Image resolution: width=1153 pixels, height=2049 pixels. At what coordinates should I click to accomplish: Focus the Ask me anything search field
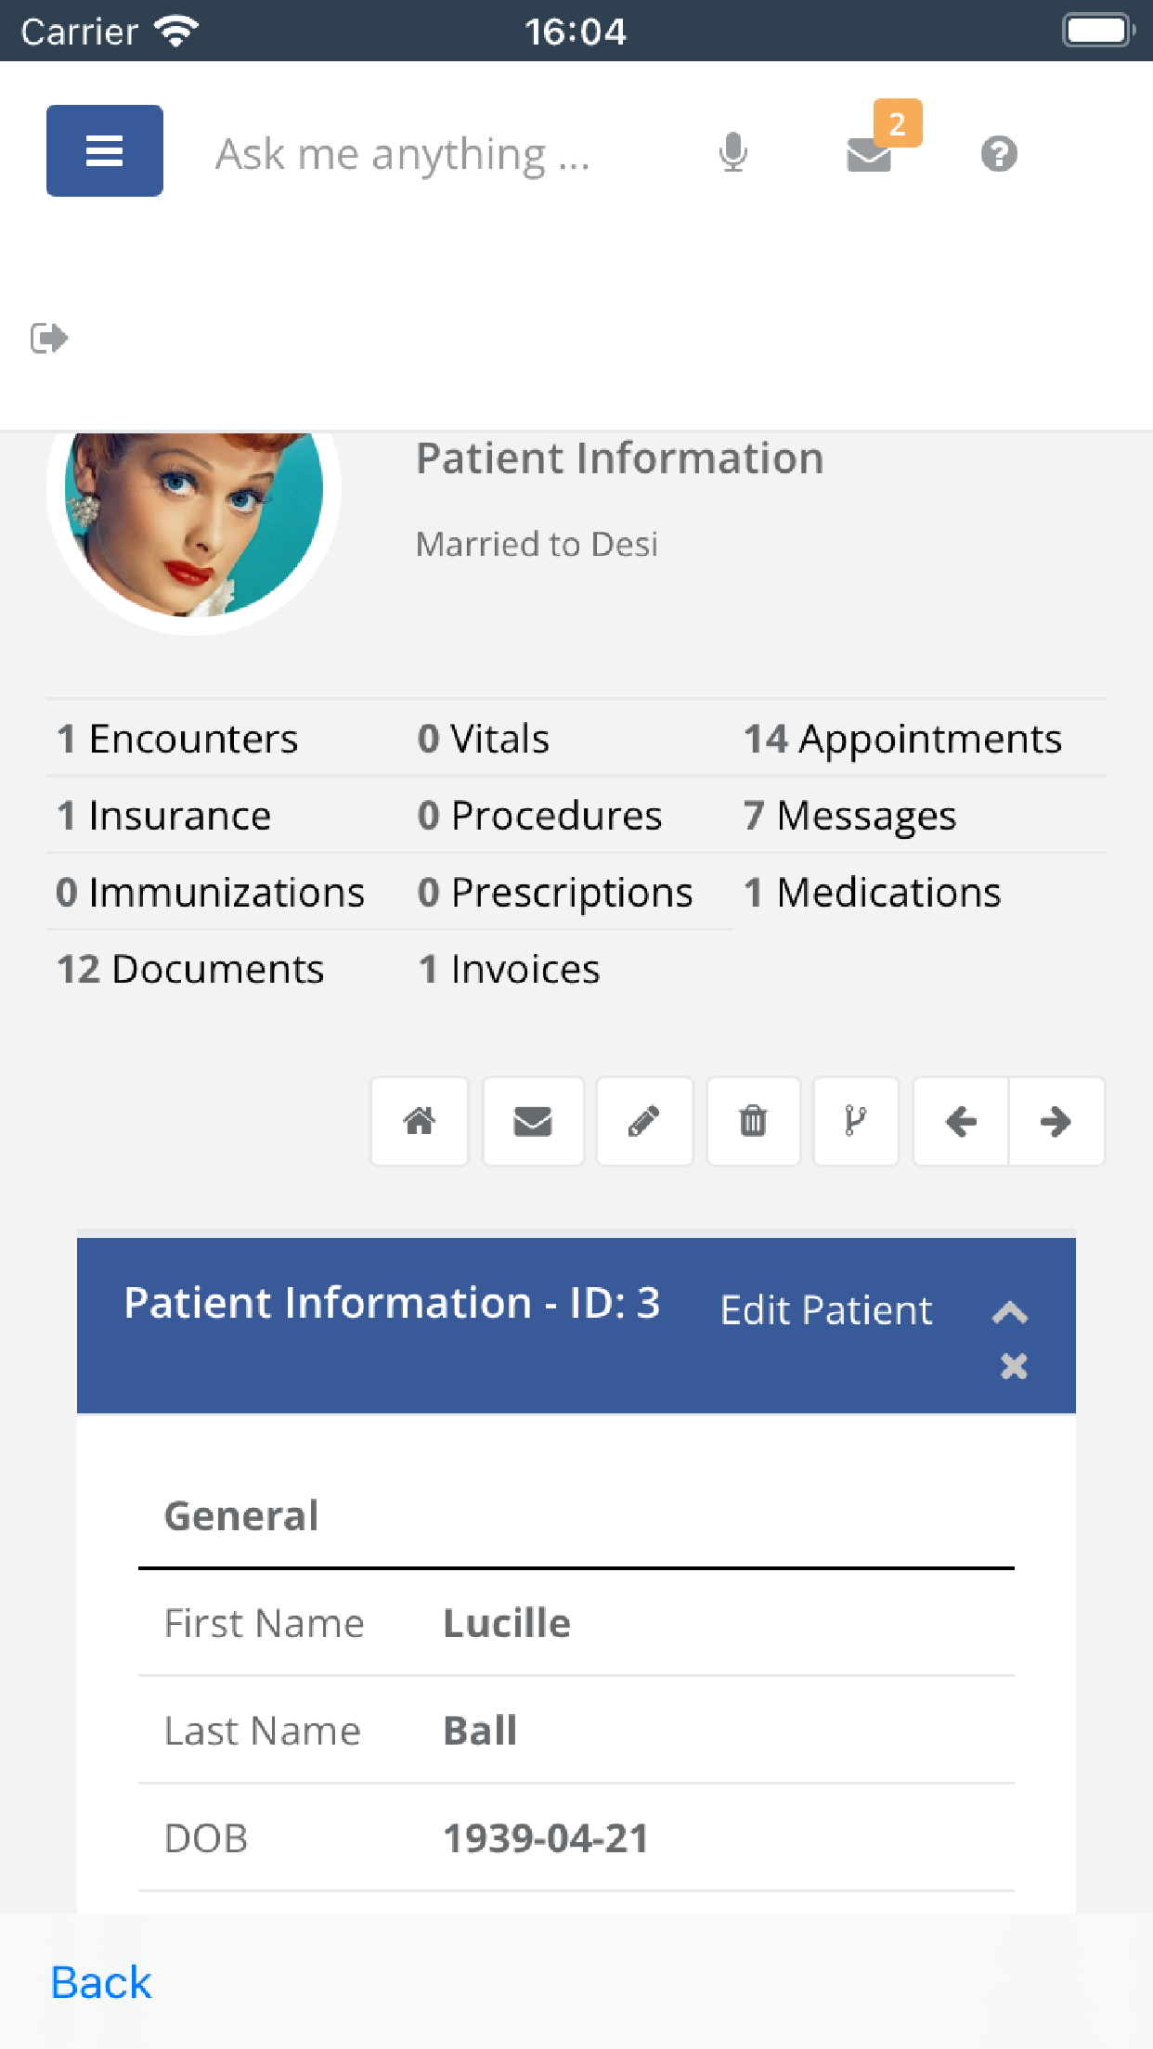pyautogui.click(x=403, y=154)
